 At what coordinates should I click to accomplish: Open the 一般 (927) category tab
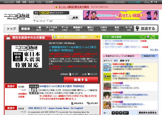point(39,29)
